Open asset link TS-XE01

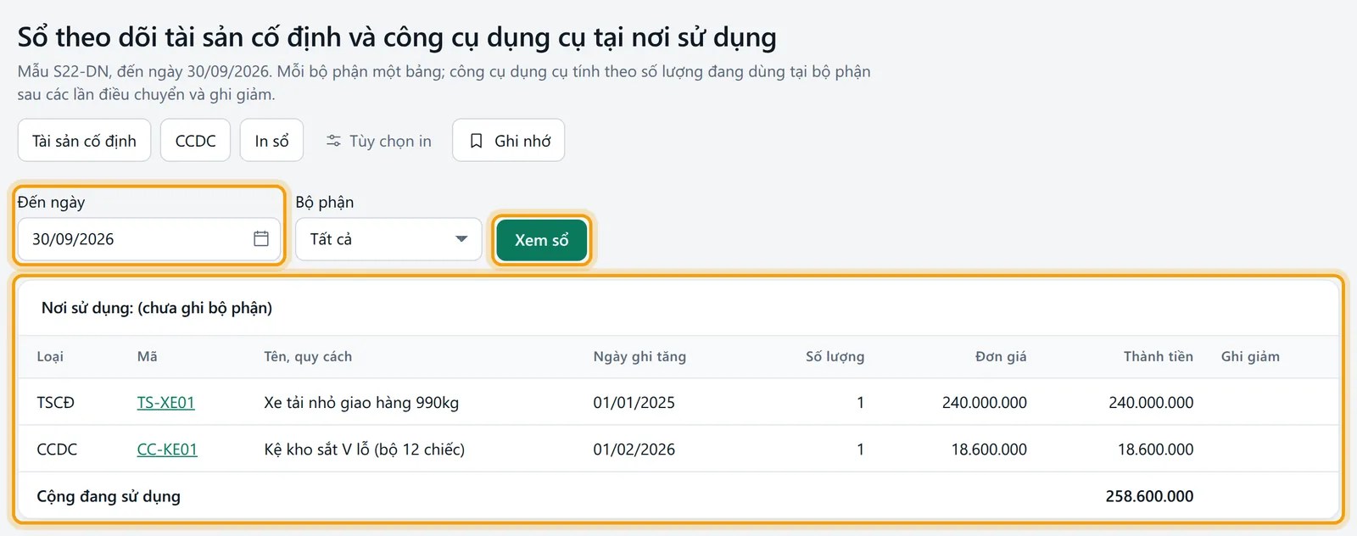tap(166, 403)
